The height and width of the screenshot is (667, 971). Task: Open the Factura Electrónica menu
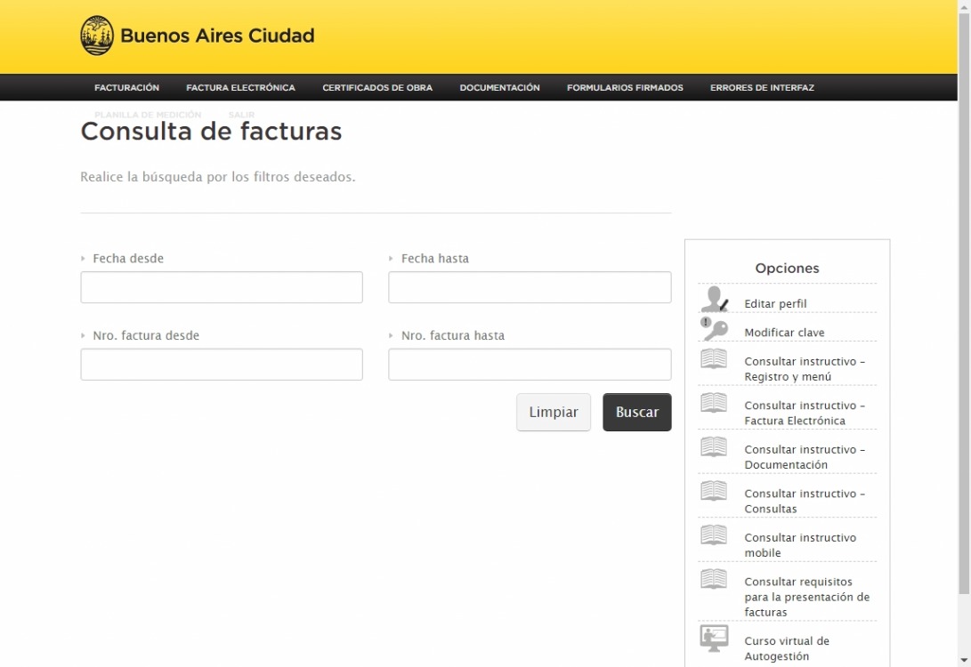[x=240, y=88]
